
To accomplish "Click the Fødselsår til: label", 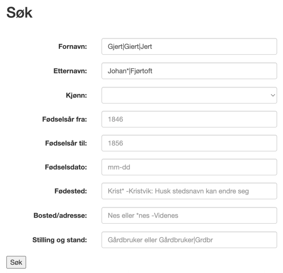I will pyautogui.click(x=66, y=143).
